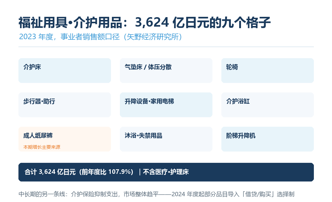332x202 pixels.
Task: Select the 介护浴缸 card
Action: pos(267,105)
